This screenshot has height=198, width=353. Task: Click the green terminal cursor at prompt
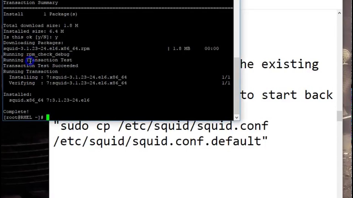(x=48, y=117)
